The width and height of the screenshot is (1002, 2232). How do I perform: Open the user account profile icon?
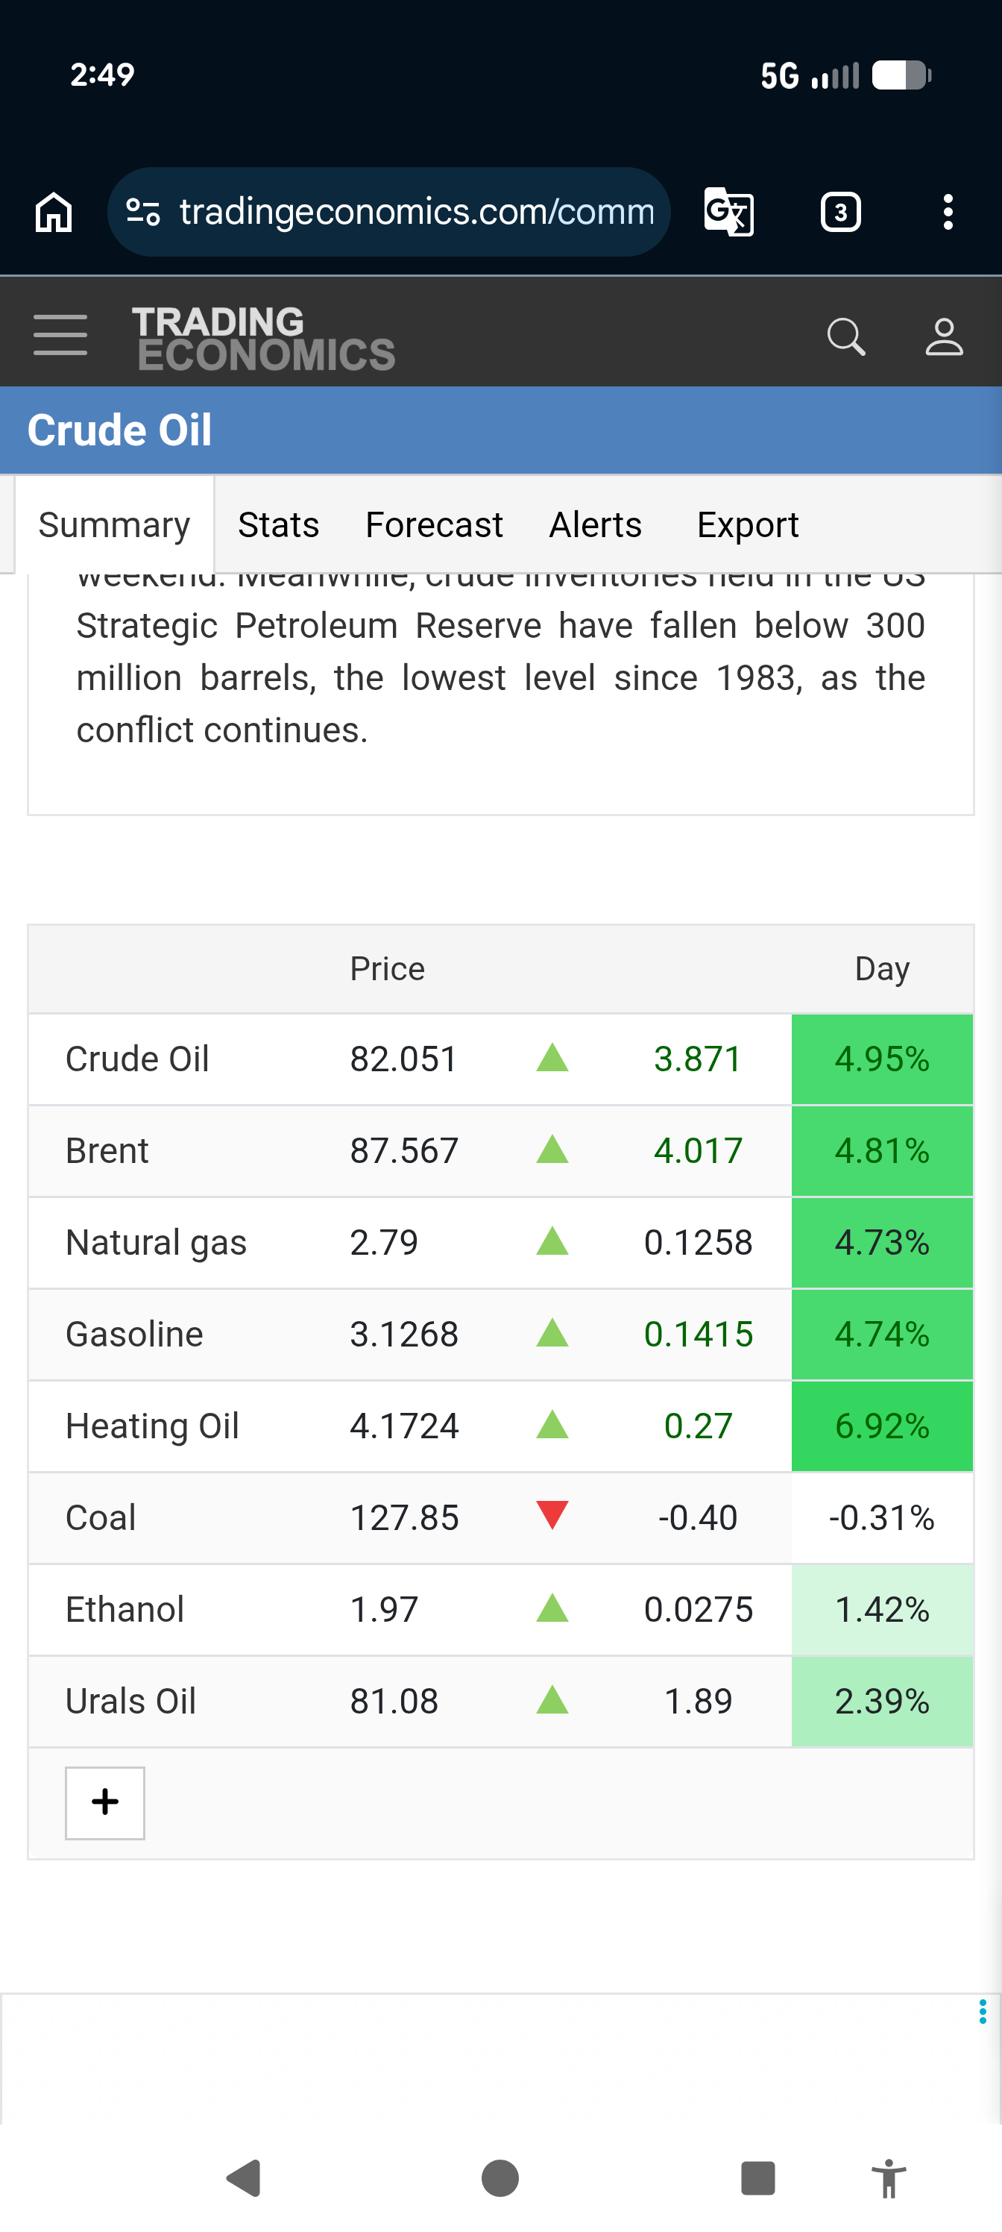click(944, 336)
